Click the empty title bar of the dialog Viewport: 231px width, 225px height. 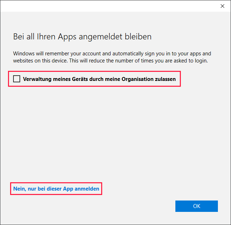[x=106, y=6]
